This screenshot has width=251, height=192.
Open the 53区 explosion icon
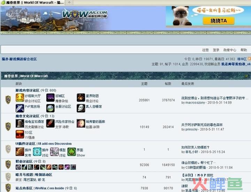click(x=20, y=134)
